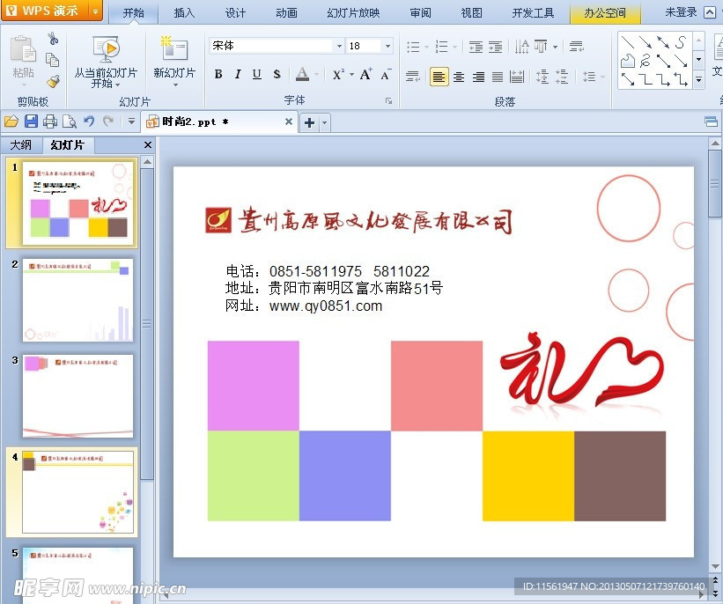
Task: Close the 时尚2.ppt document tab
Action: [x=289, y=122]
